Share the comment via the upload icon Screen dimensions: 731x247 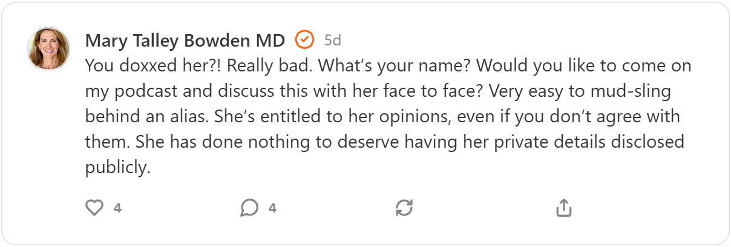[x=563, y=208]
